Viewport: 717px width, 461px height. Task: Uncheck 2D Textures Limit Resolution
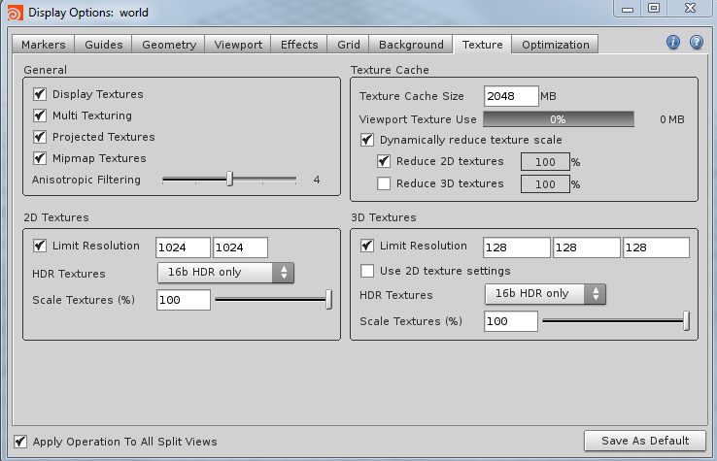pyautogui.click(x=40, y=246)
